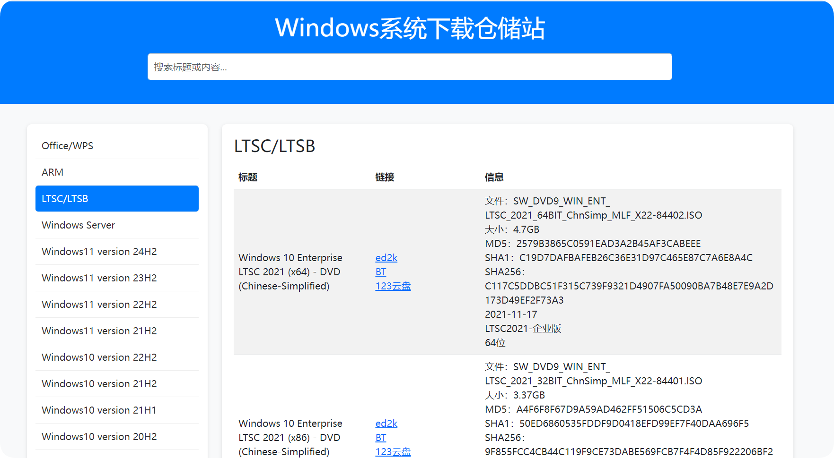
Task: Open ed2k link for LTSC 2021 x64
Action: coord(386,258)
